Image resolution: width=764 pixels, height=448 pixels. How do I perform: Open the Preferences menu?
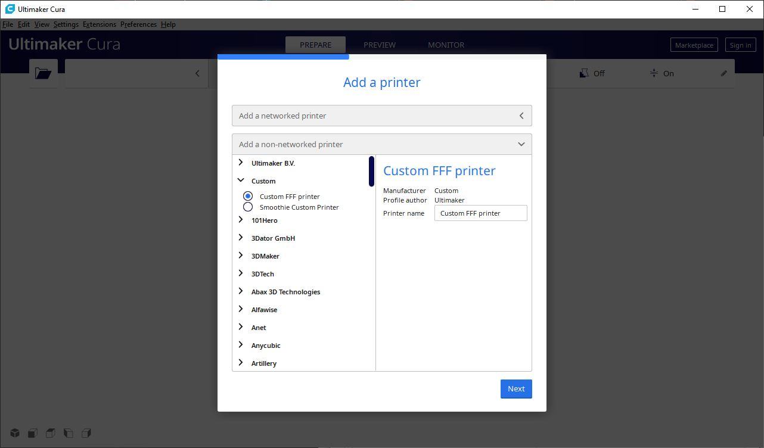[x=138, y=24]
